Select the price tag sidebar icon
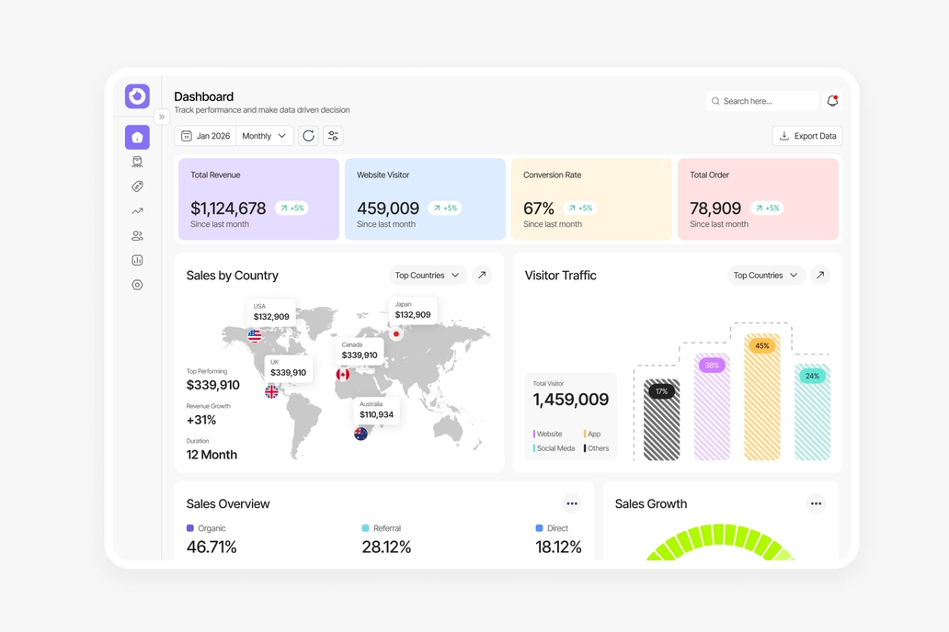Viewport: 949px width, 632px height. pos(137,186)
